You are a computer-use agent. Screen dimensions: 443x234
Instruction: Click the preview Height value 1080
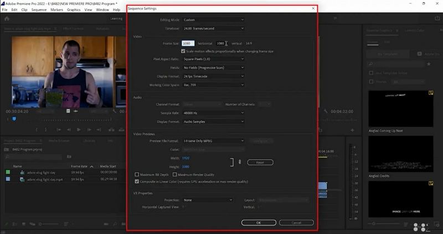[186, 167]
